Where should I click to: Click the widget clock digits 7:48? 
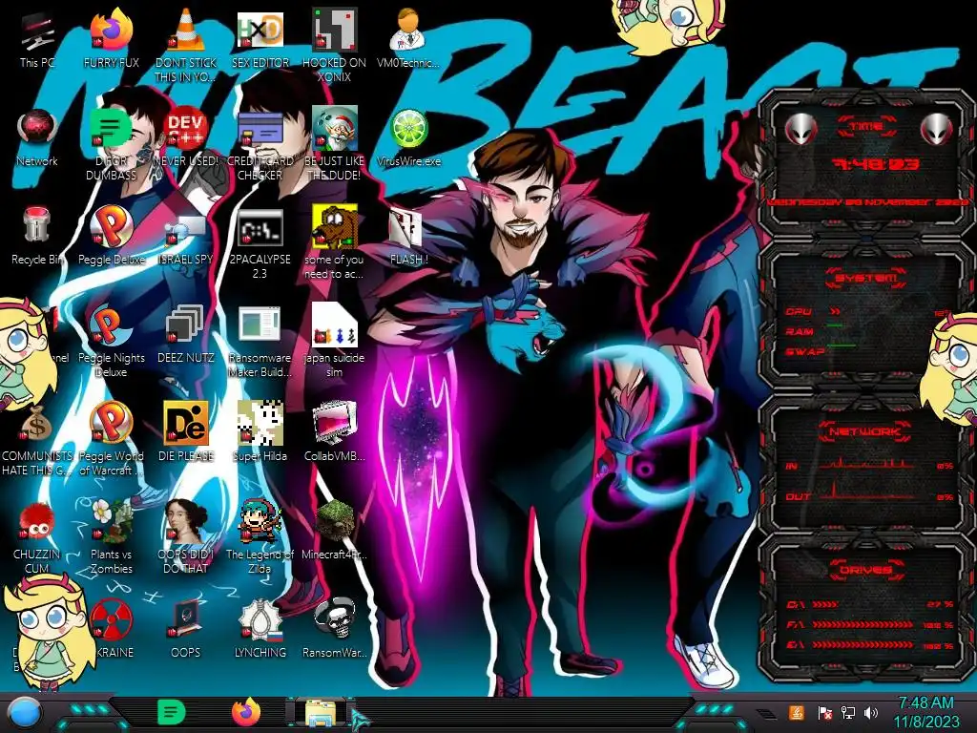click(875, 164)
